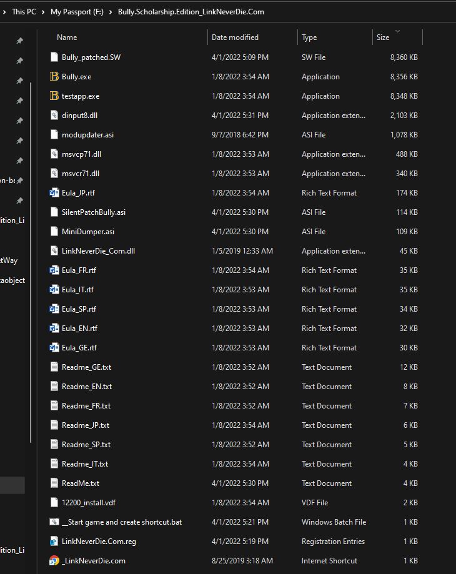Select the LinkNeverDie.Com.reg registry icon

click(x=54, y=542)
